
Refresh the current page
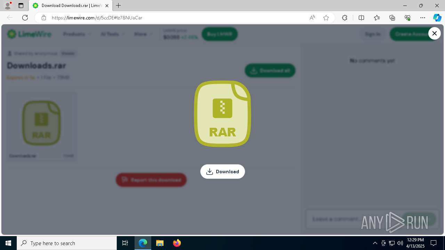click(x=25, y=18)
